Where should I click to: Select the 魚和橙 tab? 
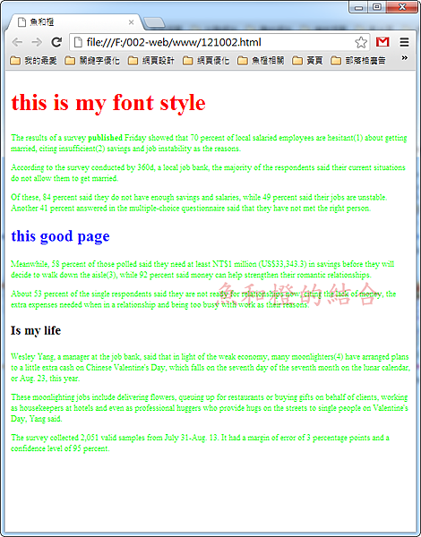coord(73,22)
